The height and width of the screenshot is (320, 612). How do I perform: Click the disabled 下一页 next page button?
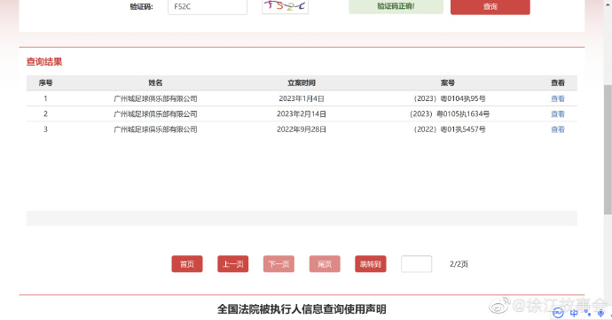(279, 264)
